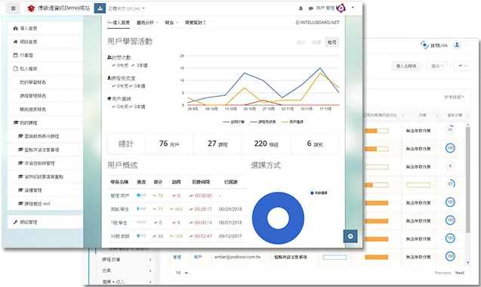Open the 測試 學生 learner link
Viewport: 481px width, 287px height.
click(119, 209)
